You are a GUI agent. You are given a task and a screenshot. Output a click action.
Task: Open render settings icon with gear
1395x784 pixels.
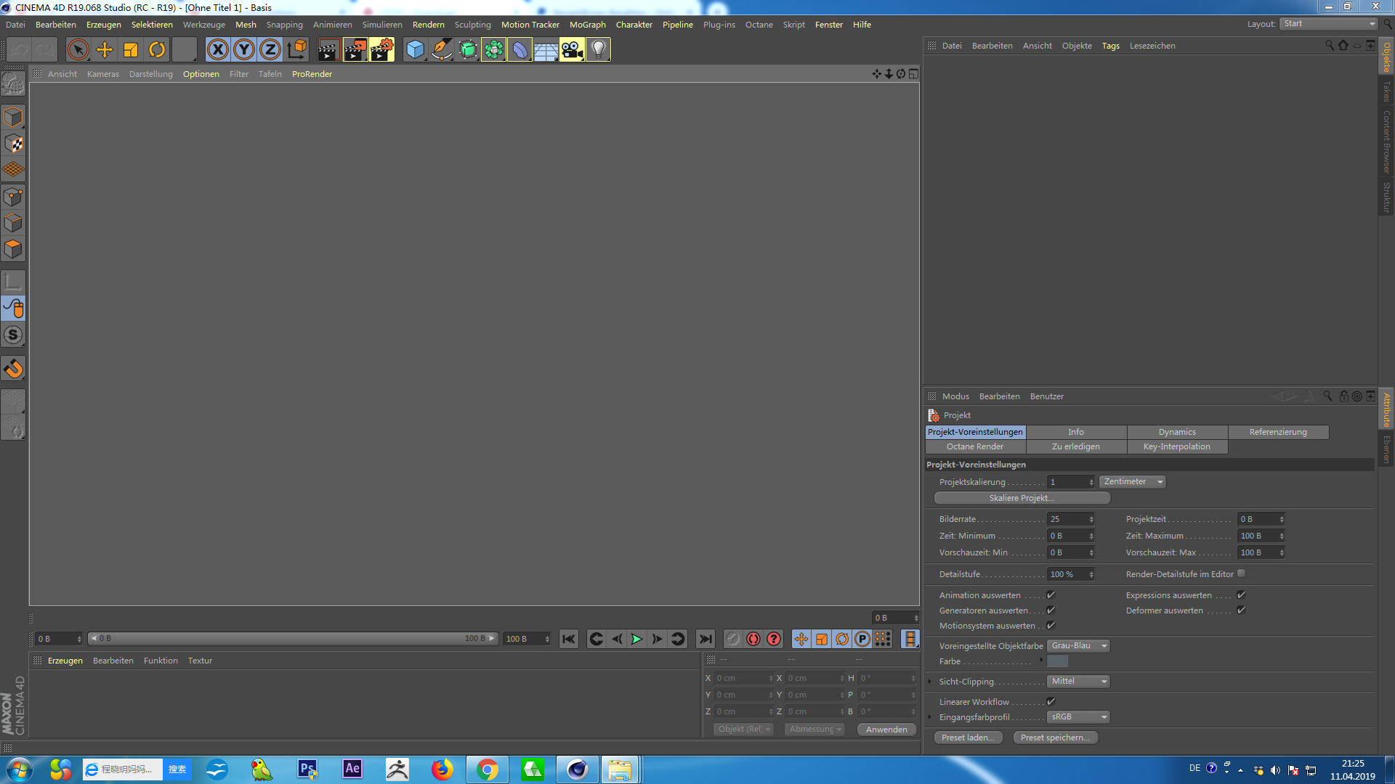click(381, 49)
